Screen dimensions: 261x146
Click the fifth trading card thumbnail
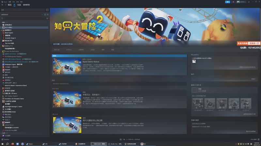point(246,104)
